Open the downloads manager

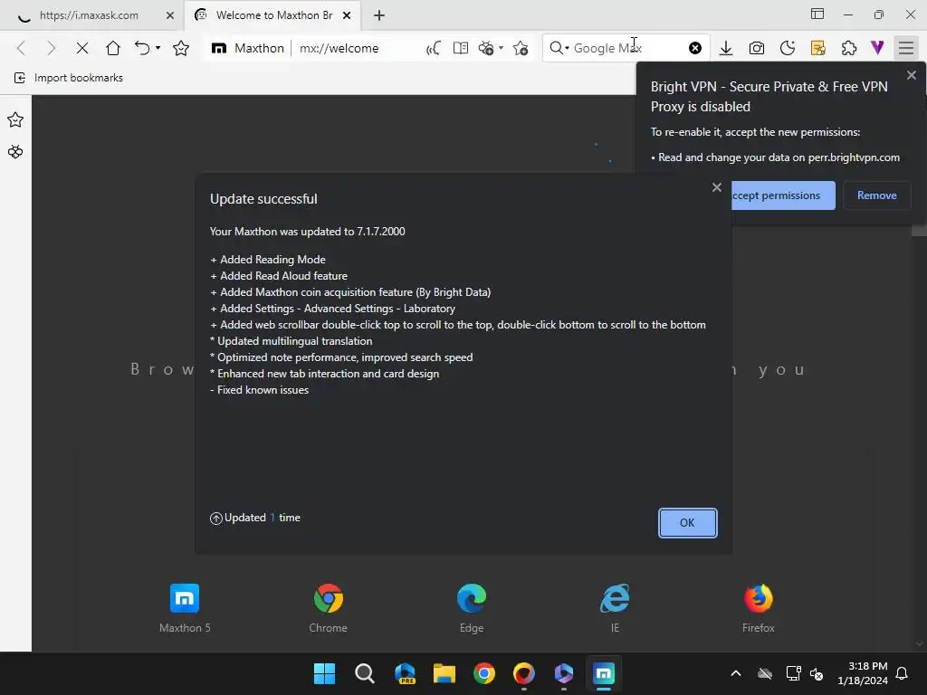(726, 48)
